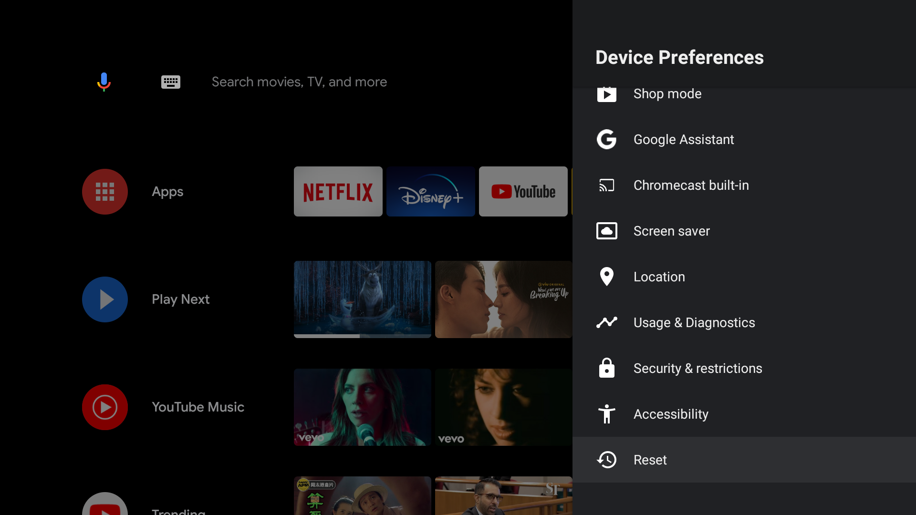Viewport: 916px width, 515px height.
Task: Click the voice search microphone icon
Action: 104,82
